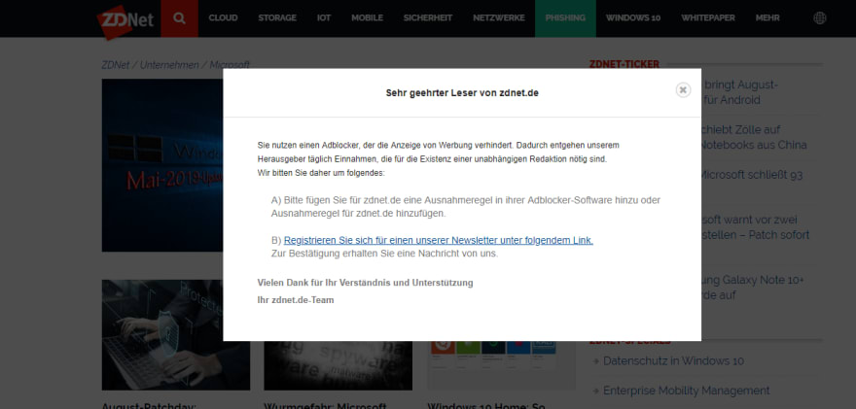The image size is (856, 409).
Task: Go to the MOBILE section
Action: 367,18
